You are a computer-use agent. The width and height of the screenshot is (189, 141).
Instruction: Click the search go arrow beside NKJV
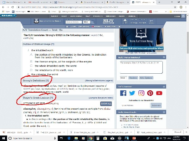click(x=93, y=22)
